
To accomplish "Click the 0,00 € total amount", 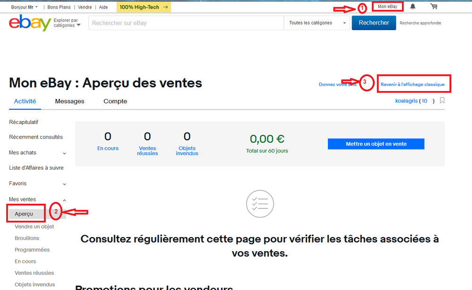I will click(267, 139).
